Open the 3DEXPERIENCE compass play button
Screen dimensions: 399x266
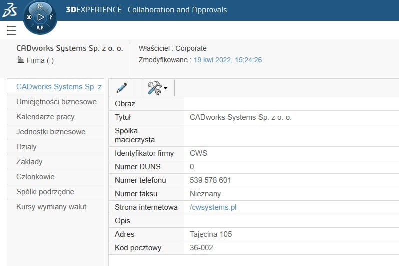click(x=40, y=17)
